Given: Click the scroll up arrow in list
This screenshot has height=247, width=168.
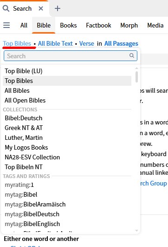Looking at the screenshot, I should click(136, 68).
